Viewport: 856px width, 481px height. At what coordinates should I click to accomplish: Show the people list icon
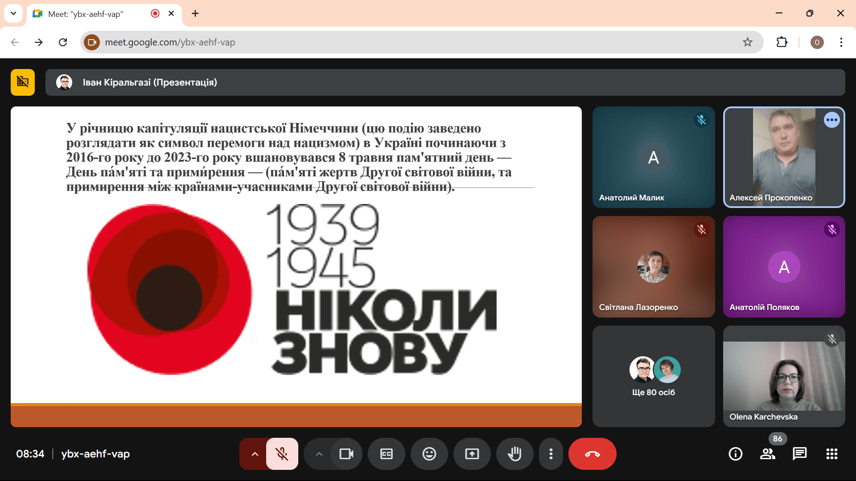click(x=768, y=454)
